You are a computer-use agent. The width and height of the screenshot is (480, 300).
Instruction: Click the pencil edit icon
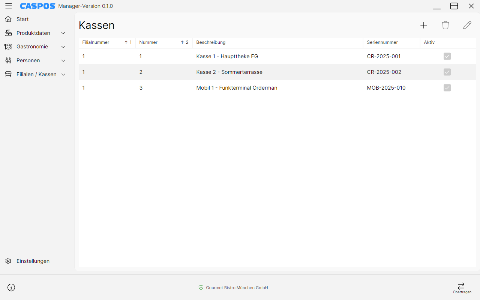(x=467, y=25)
